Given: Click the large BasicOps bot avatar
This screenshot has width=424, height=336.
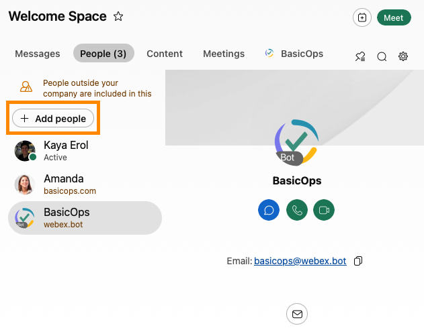Looking at the screenshot, I should (296, 142).
